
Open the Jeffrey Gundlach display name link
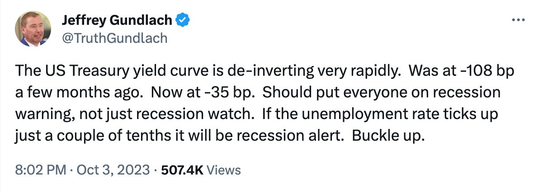tap(117, 21)
